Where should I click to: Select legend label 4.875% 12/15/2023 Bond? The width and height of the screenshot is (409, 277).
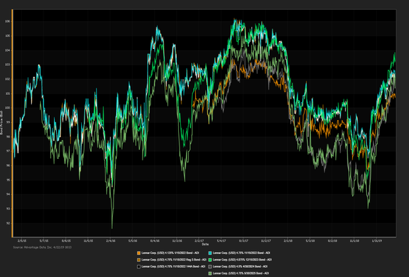pos(242,260)
